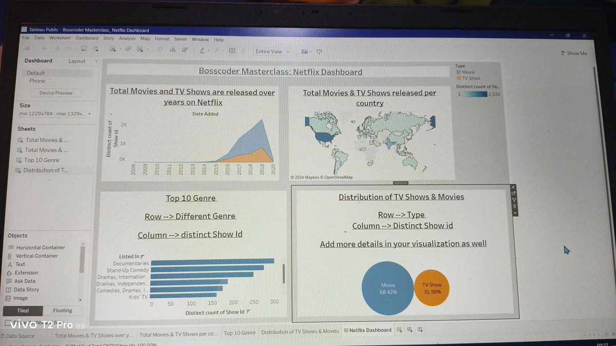Image resolution: width=616 pixels, height=346 pixels.
Task: Click the Text object A icon
Action: [10, 264]
